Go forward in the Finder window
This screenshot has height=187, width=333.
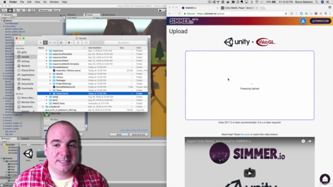(x=22, y=43)
